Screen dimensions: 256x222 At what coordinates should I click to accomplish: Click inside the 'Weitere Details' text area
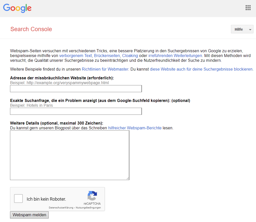69,155
